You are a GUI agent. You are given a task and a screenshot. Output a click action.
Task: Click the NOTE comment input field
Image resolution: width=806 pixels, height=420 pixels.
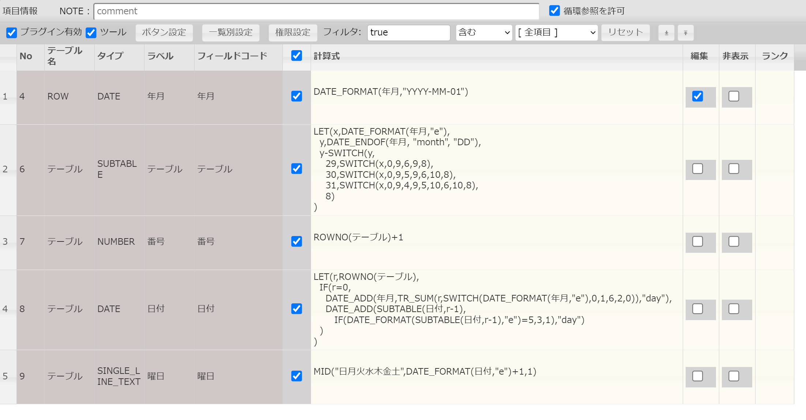[x=316, y=11]
